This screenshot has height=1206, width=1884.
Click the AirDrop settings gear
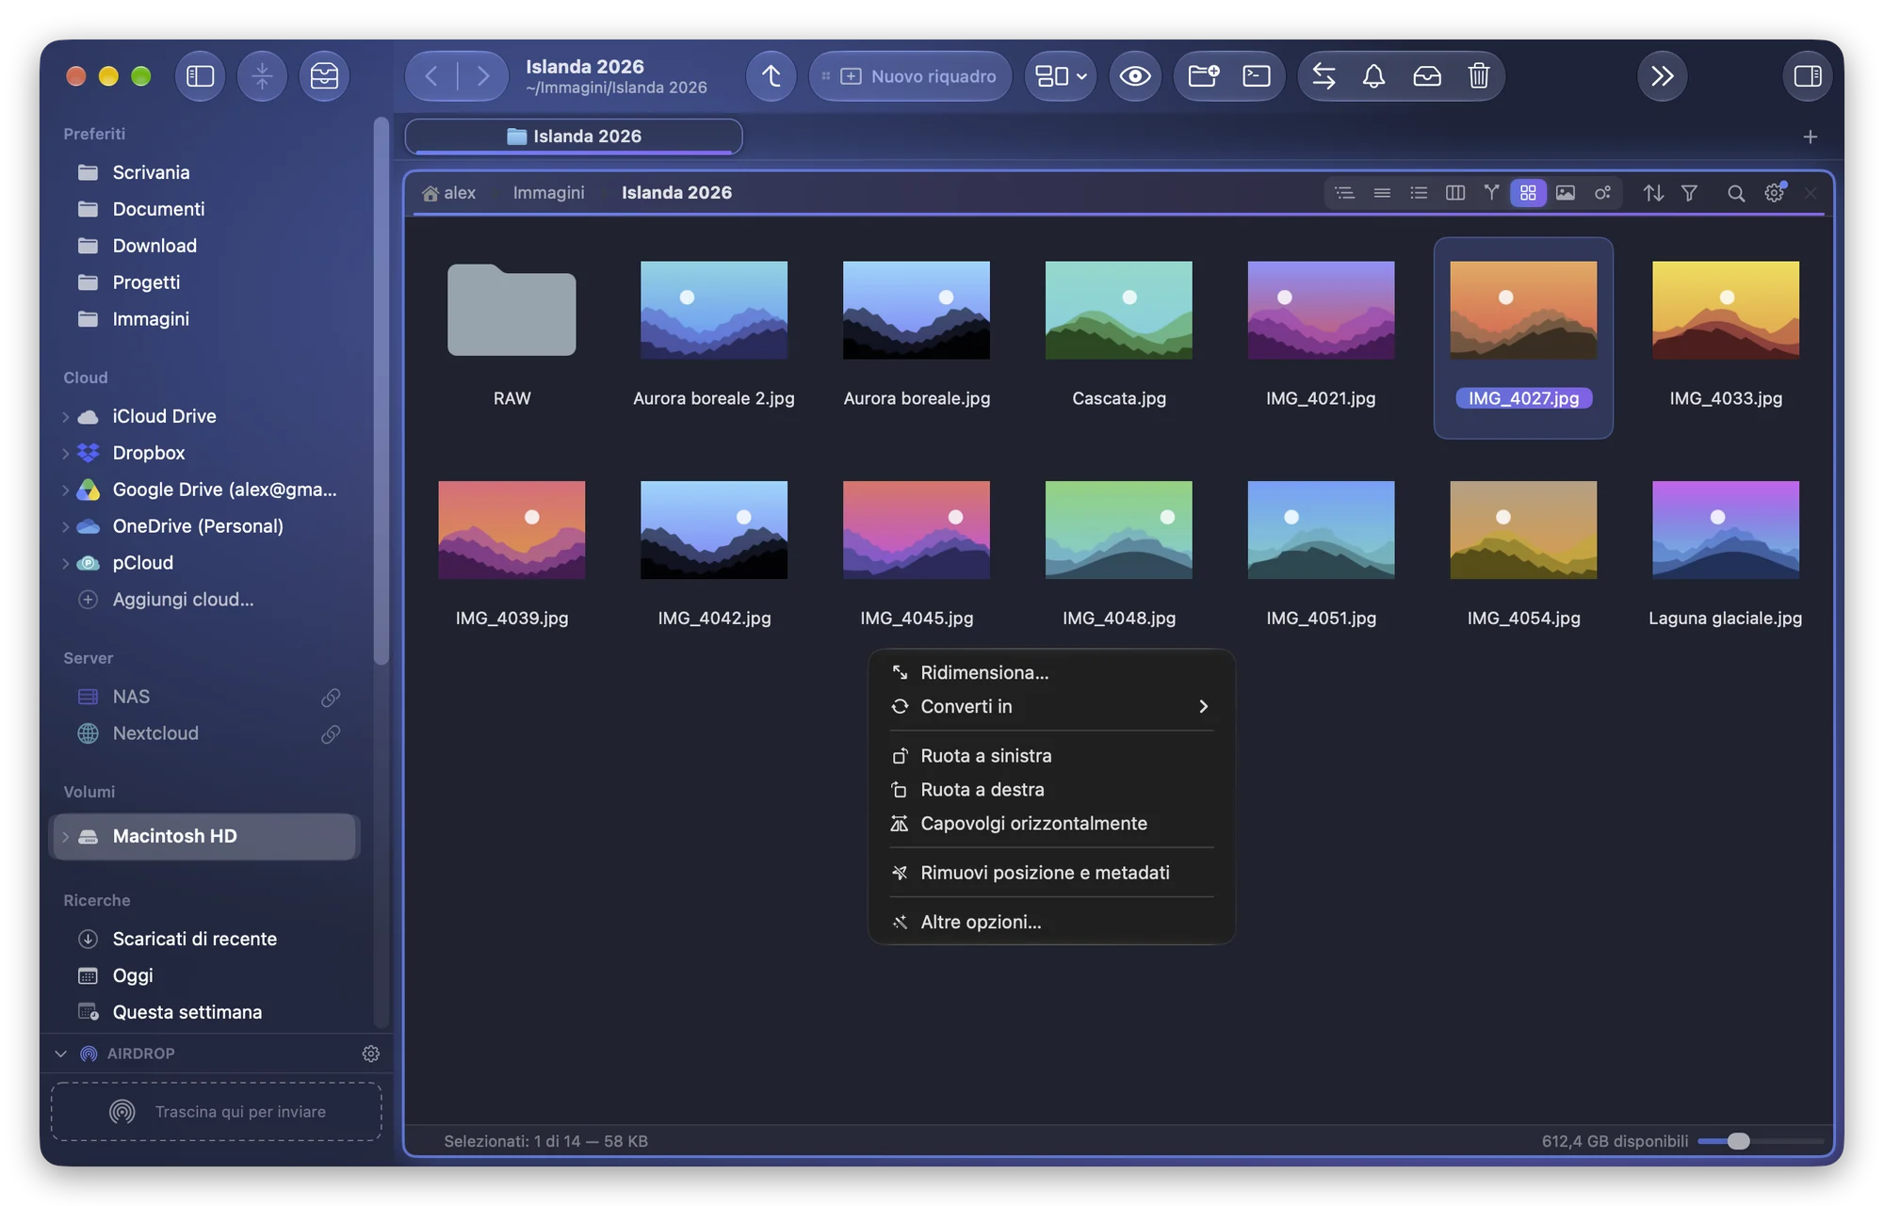pos(371,1053)
